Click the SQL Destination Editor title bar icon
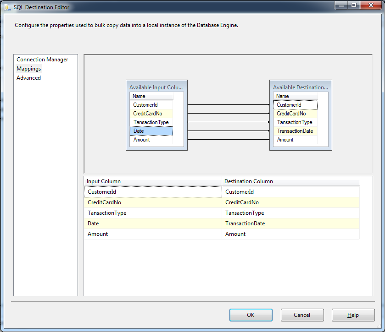The width and height of the screenshot is (385, 332). point(7,7)
